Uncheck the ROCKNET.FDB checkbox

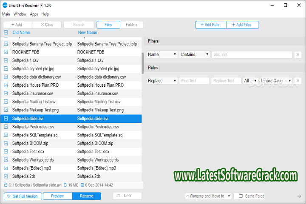coord(6,52)
